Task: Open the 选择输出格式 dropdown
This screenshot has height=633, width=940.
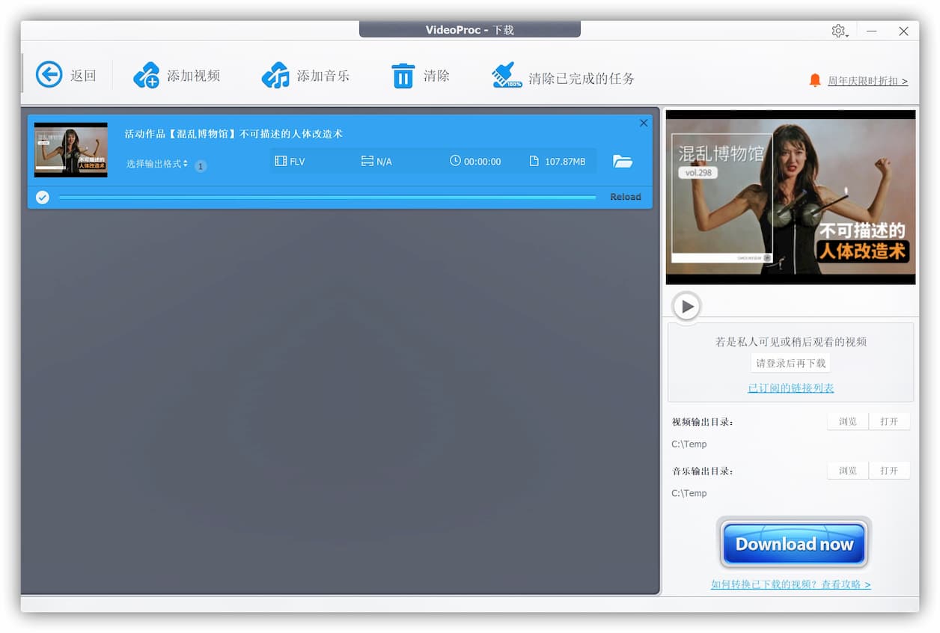Action: click(157, 163)
